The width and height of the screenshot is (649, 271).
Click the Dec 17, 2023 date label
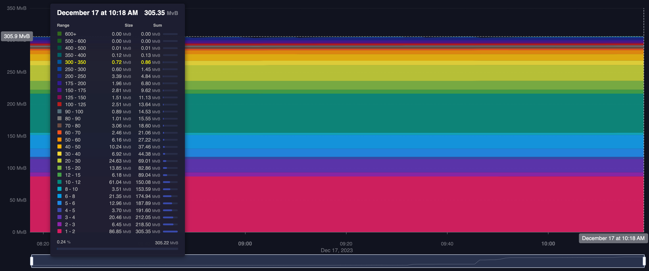pos(337,250)
